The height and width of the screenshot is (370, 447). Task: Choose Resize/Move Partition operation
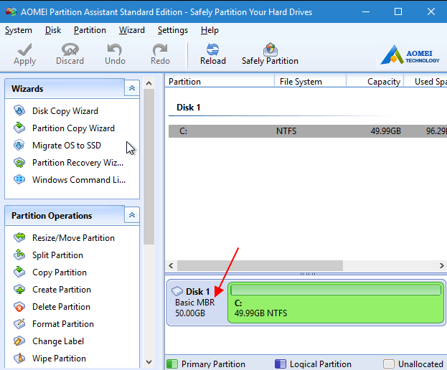click(73, 238)
